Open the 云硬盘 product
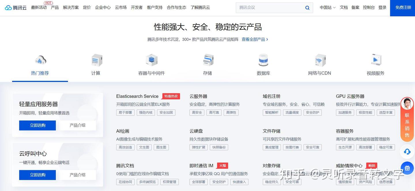Viewport: 415px width, 191px height. [196, 131]
